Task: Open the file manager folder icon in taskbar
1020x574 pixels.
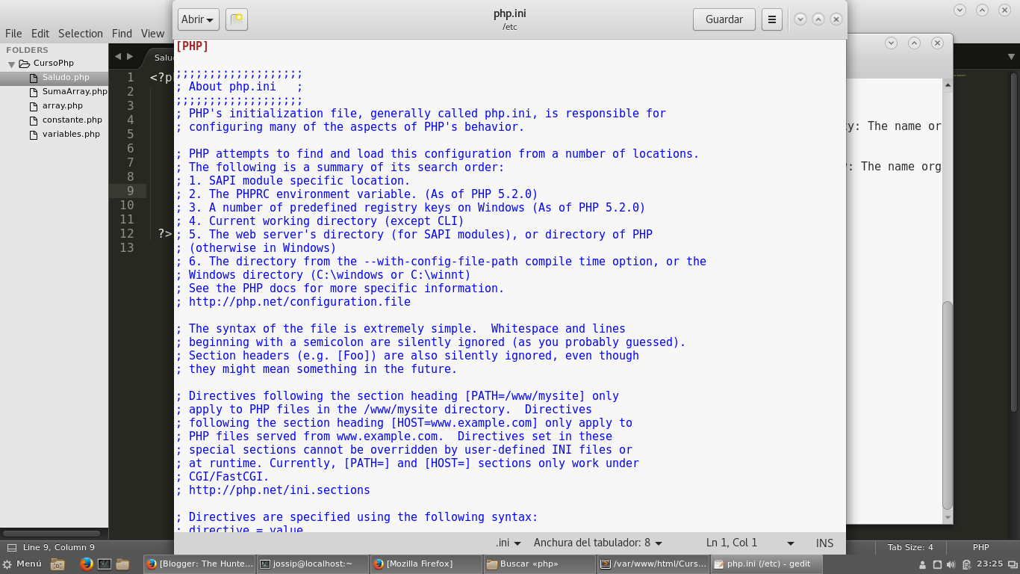Action: point(121,564)
